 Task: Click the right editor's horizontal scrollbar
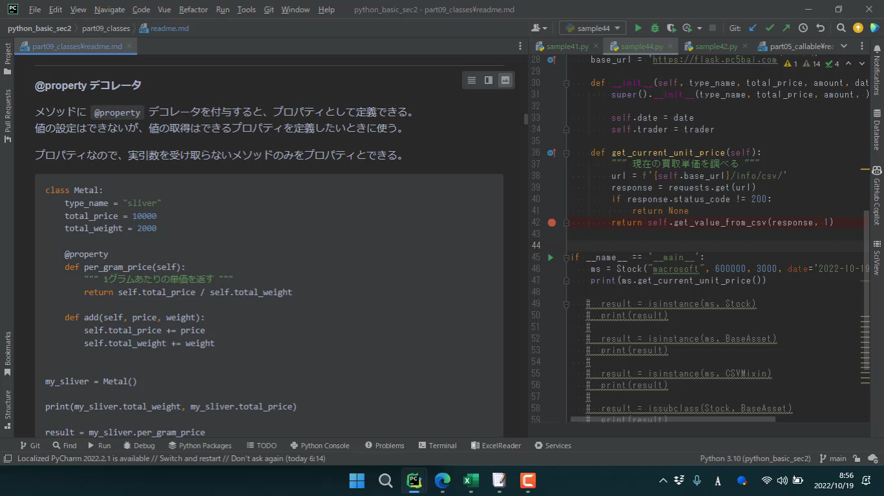pyautogui.click(x=672, y=418)
